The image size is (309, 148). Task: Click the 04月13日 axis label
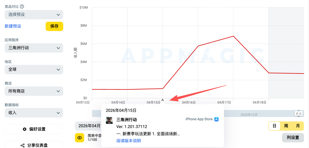[83, 102]
